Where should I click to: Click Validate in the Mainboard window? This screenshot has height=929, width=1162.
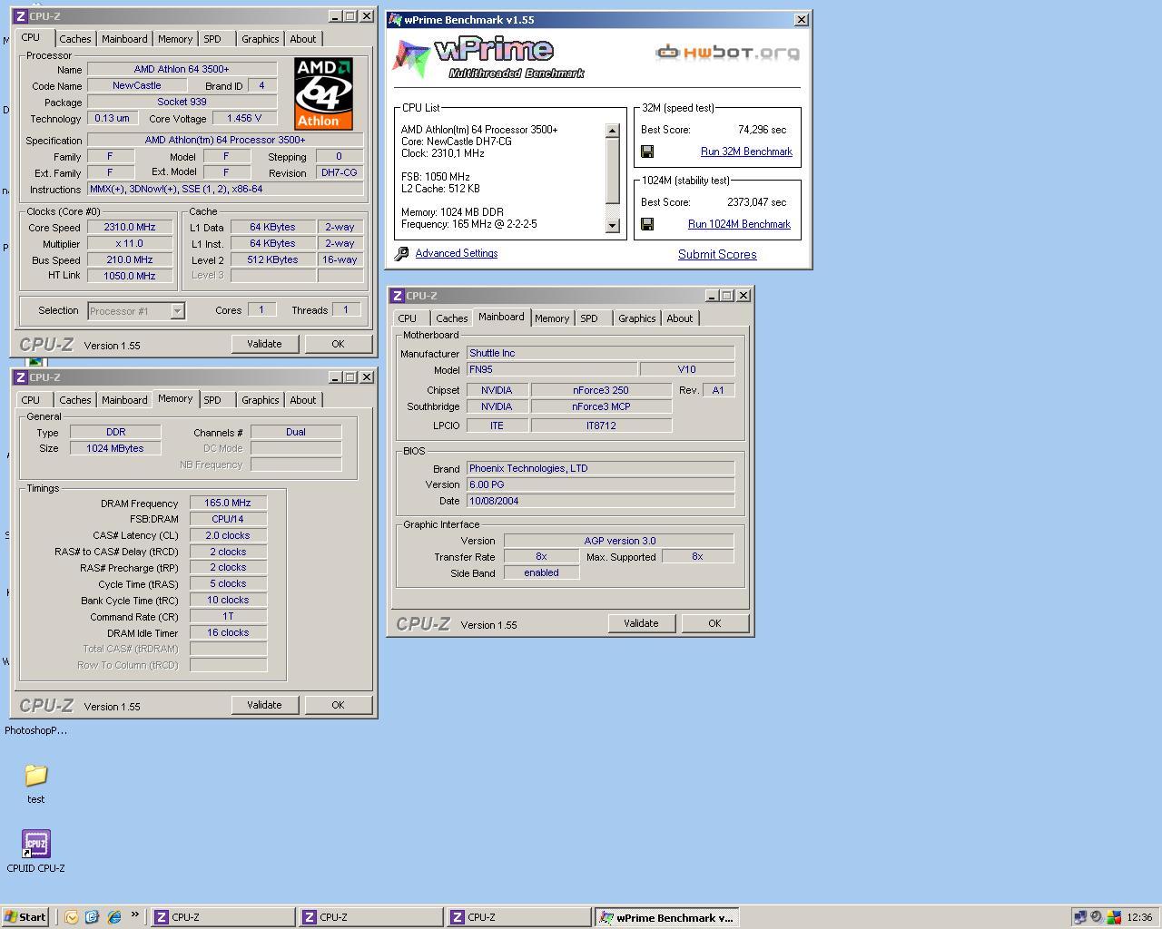[x=641, y=623]
